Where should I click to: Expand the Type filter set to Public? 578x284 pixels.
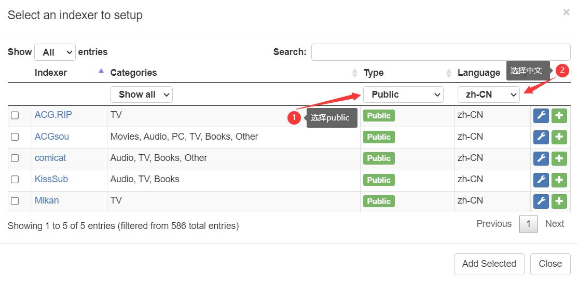point(403,94)
